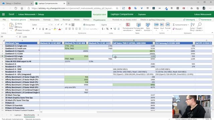The height and width of the screenshot is (120, 214).
Task: Align text right in cell
Action: (73, 29)
